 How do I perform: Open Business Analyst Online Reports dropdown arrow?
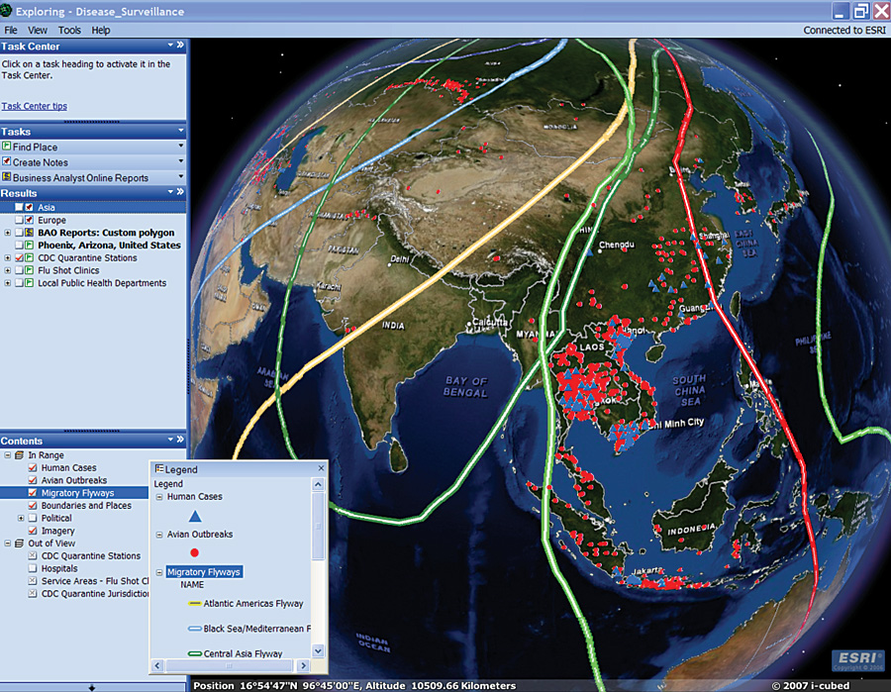181,176
